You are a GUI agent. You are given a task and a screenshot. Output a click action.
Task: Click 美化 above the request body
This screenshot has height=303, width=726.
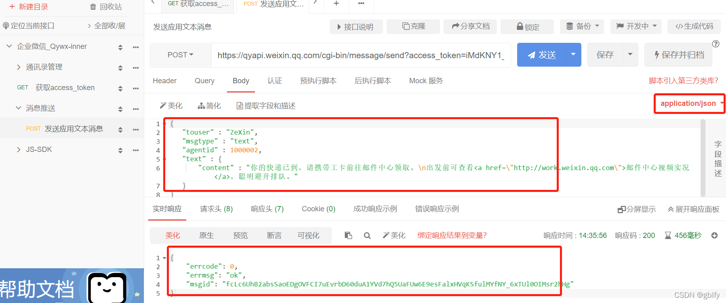[171, 106]
